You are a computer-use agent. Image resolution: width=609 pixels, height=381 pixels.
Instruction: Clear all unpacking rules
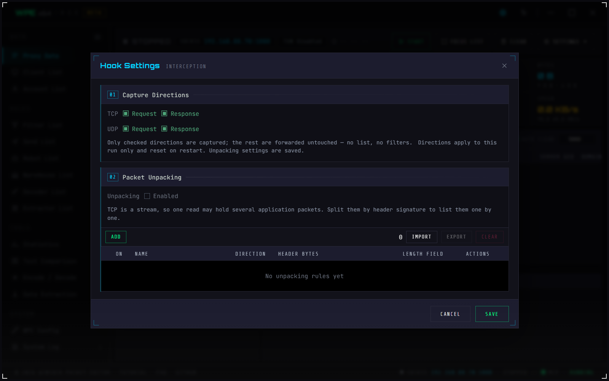pyautogui.click(x=489, y=237)
